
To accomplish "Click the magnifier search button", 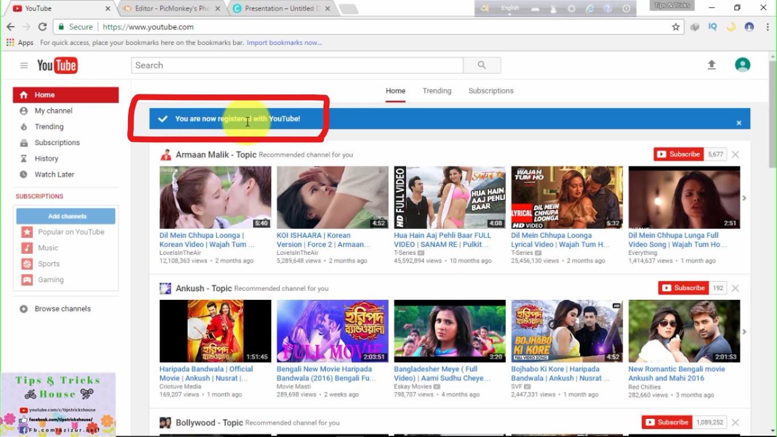I will click(x=482, y=65).
